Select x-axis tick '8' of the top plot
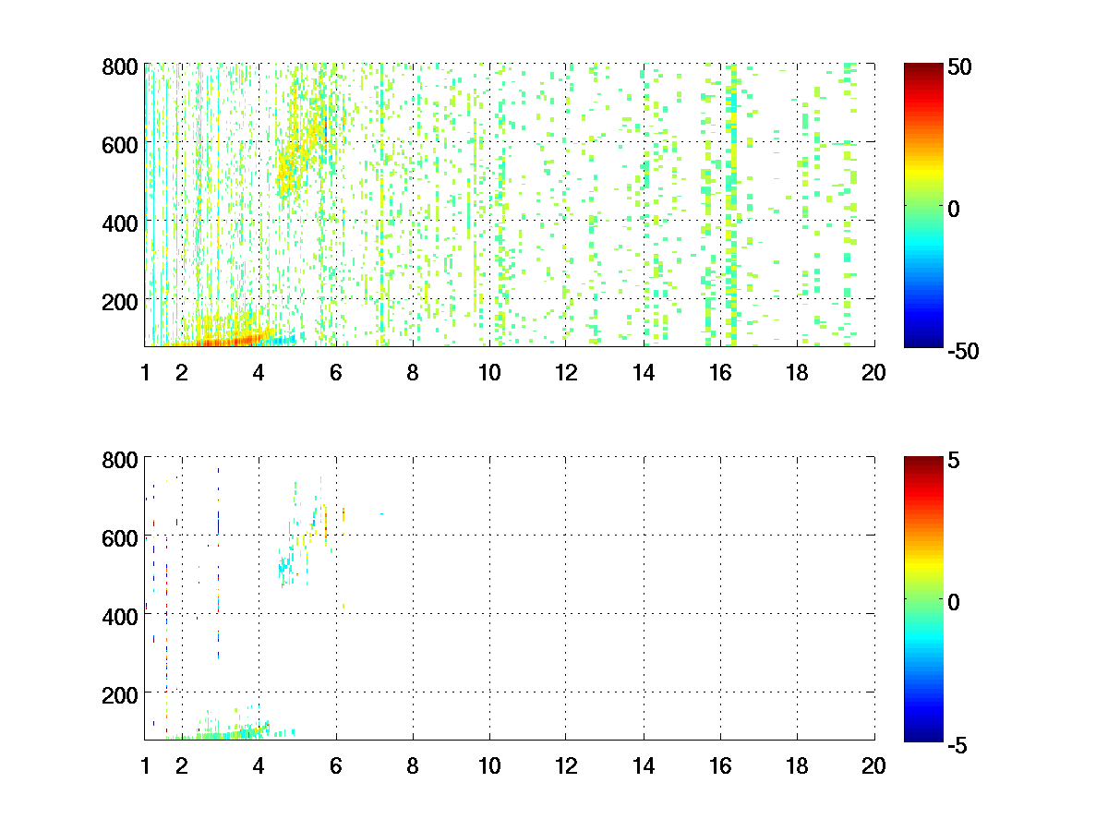 (413, 373)
